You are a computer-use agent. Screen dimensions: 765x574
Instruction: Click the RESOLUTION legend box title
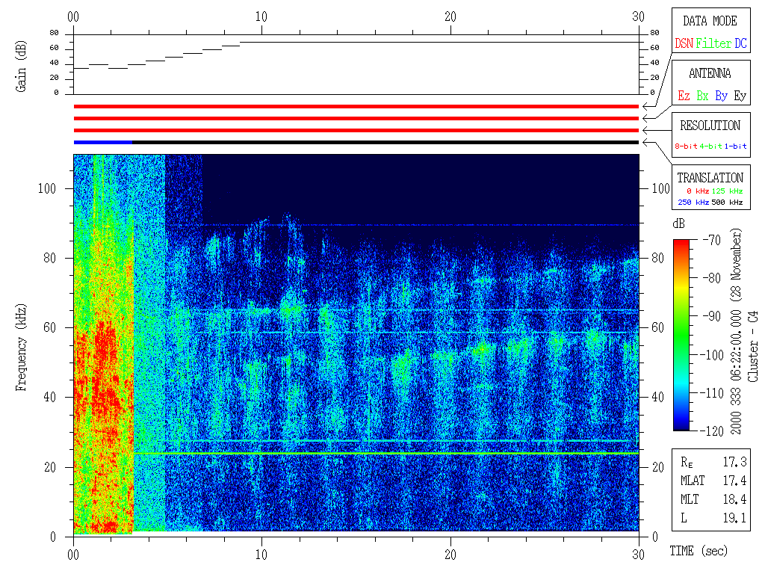point(710,126)
